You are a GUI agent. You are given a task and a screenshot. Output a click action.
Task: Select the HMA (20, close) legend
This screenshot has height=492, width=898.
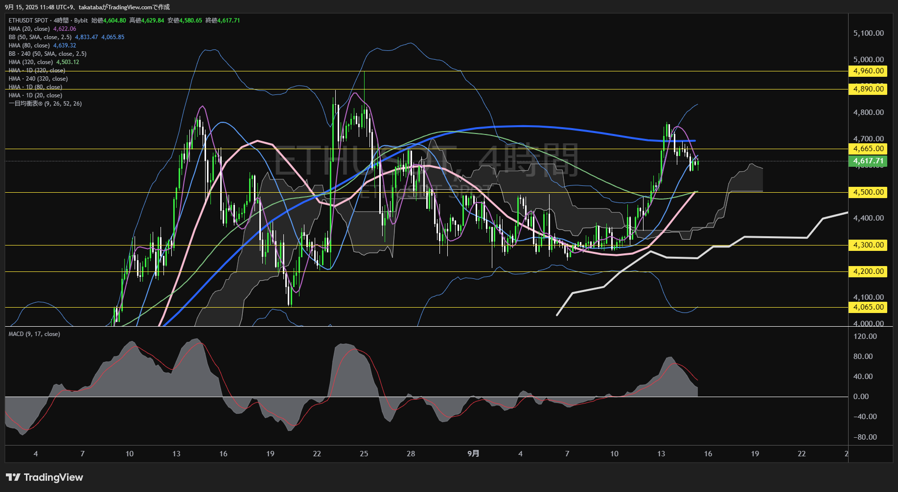(29, 29)
